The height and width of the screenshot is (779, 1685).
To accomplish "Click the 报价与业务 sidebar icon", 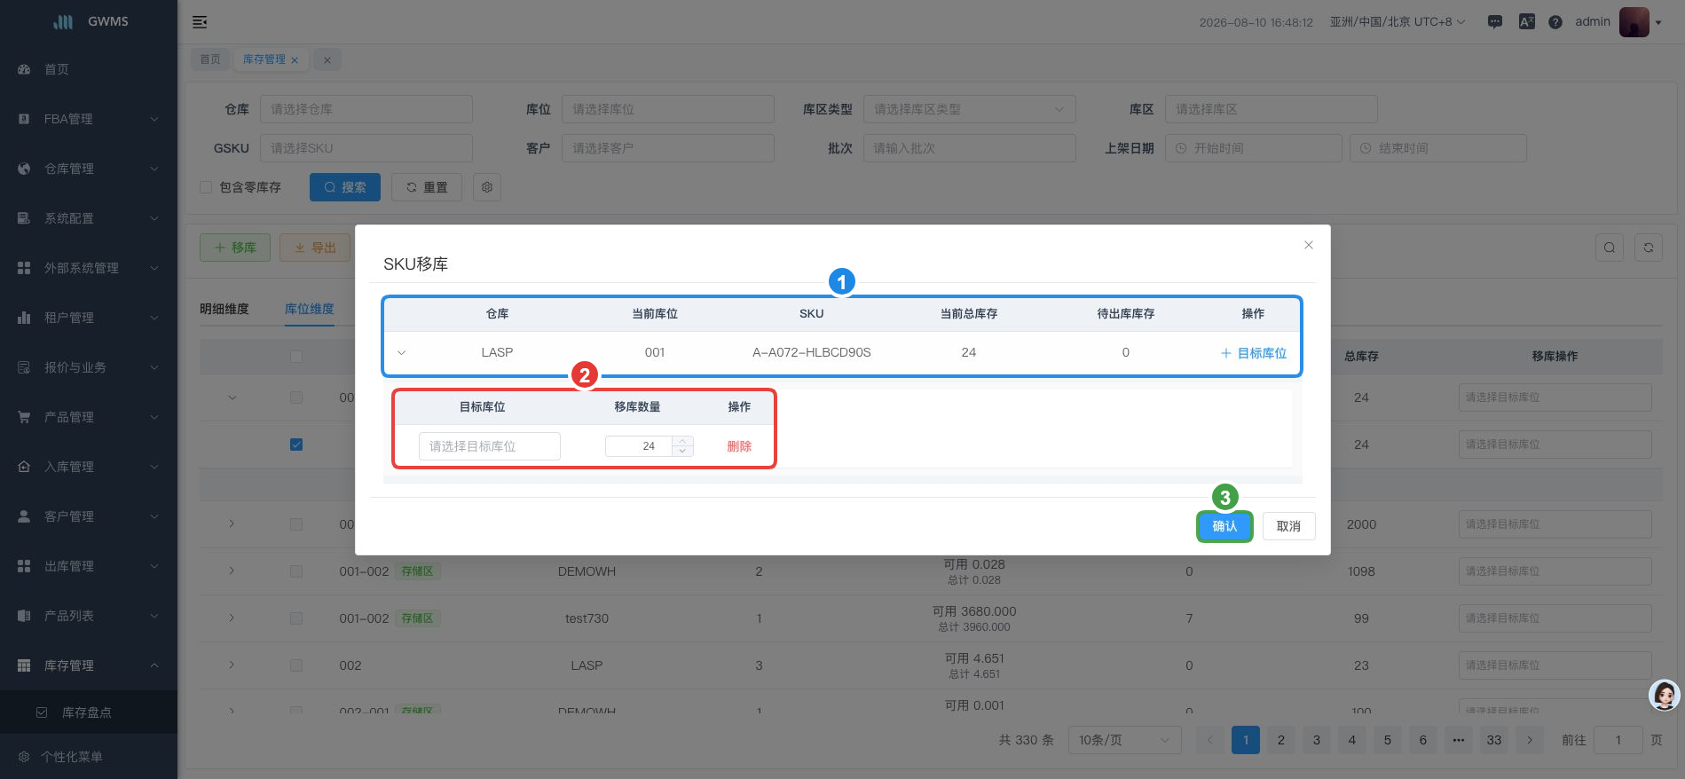I will click(x=24, y=367).
